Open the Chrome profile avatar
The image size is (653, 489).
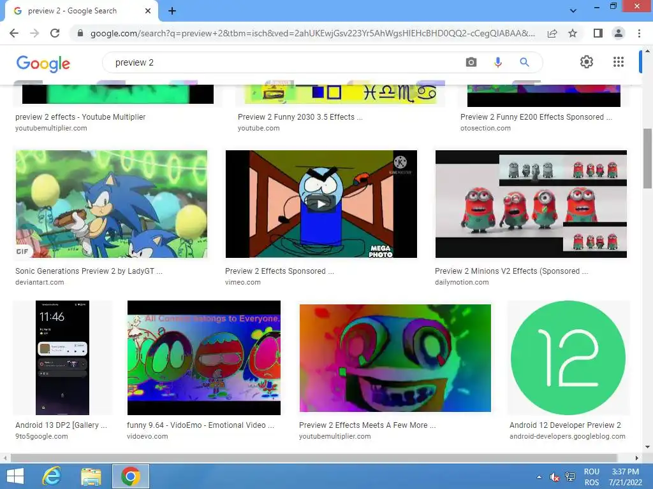click(619, 33)
